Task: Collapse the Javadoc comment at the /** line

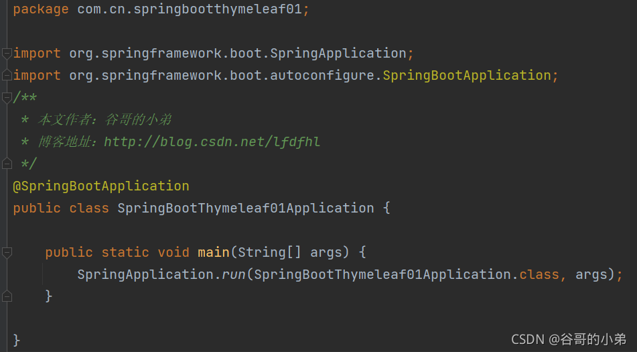Action: pyautogui.click(x=7, y=97)
